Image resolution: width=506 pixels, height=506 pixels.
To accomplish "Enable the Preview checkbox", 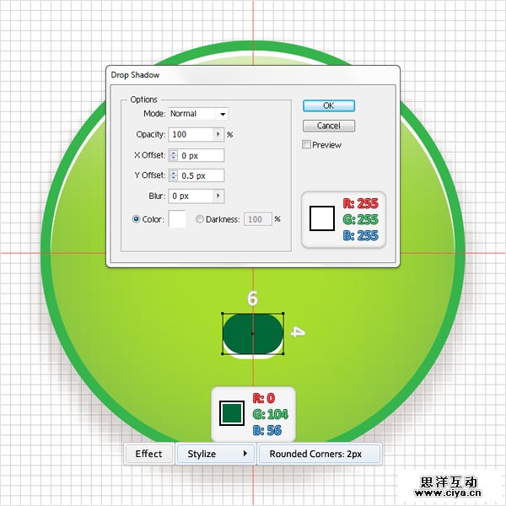I will 307,145.
